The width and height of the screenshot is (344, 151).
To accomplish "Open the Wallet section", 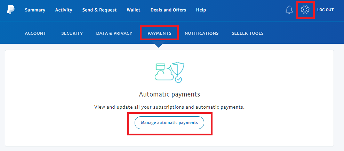I will [134, 10].
